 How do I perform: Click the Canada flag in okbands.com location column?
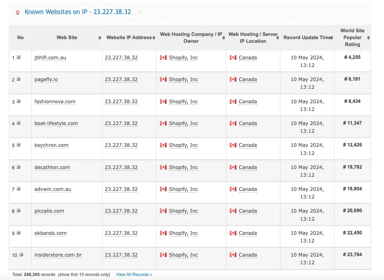(x=233, y=233)
